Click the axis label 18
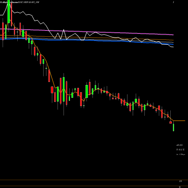The height and width of the screenshot is (188, 188). [180, 181]
